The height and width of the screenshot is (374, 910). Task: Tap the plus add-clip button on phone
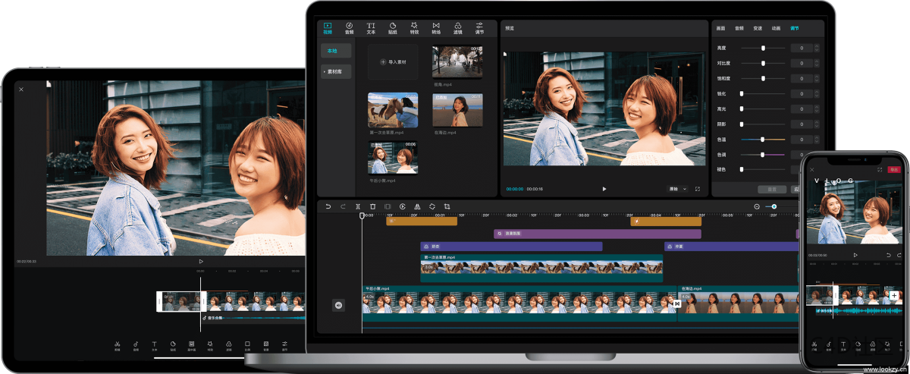click(x=894, y=295)
